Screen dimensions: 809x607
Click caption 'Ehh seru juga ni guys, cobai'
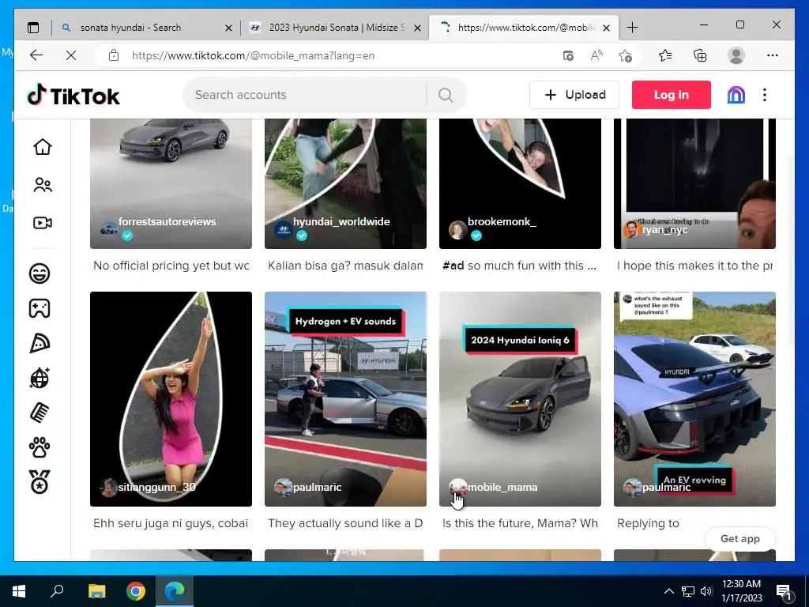(171, 523)
